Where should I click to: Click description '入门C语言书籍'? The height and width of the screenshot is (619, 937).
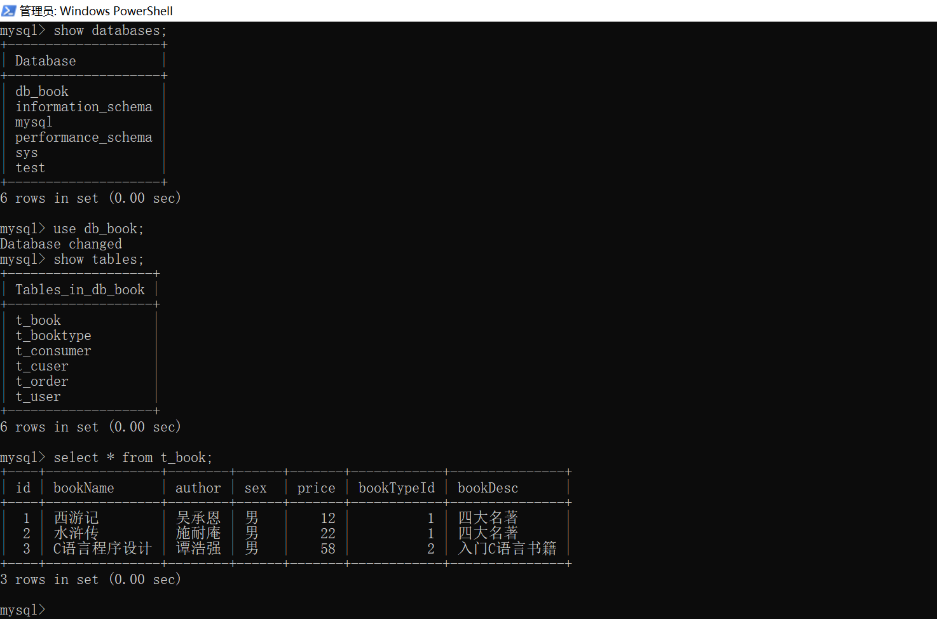[x=507, y=548]
